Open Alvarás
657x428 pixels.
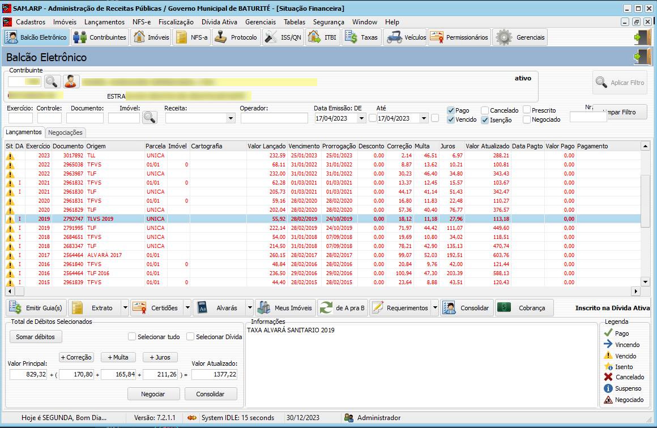(220, 308)
